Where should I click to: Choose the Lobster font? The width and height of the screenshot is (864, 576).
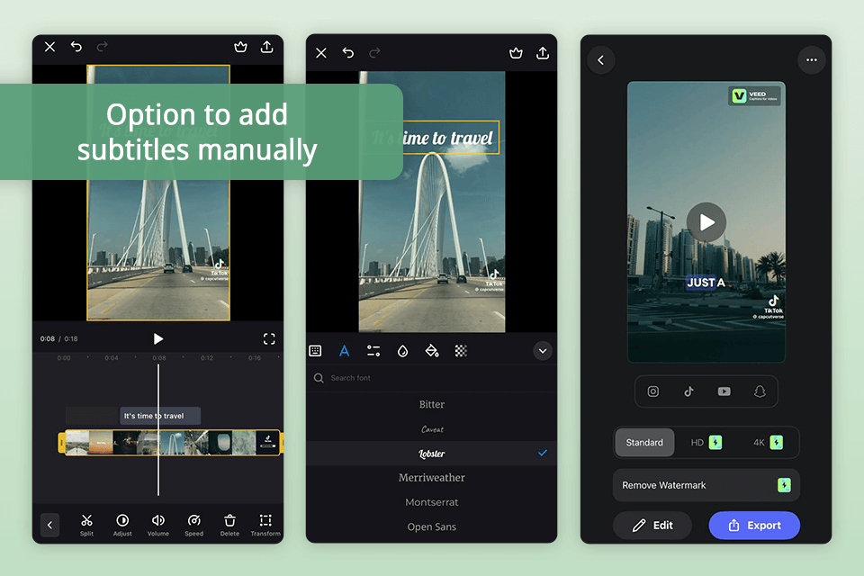tap(431, 453)
